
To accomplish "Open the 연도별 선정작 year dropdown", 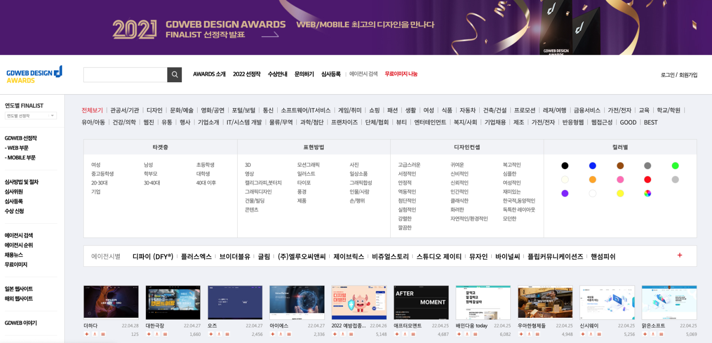I will coord(31,116).
